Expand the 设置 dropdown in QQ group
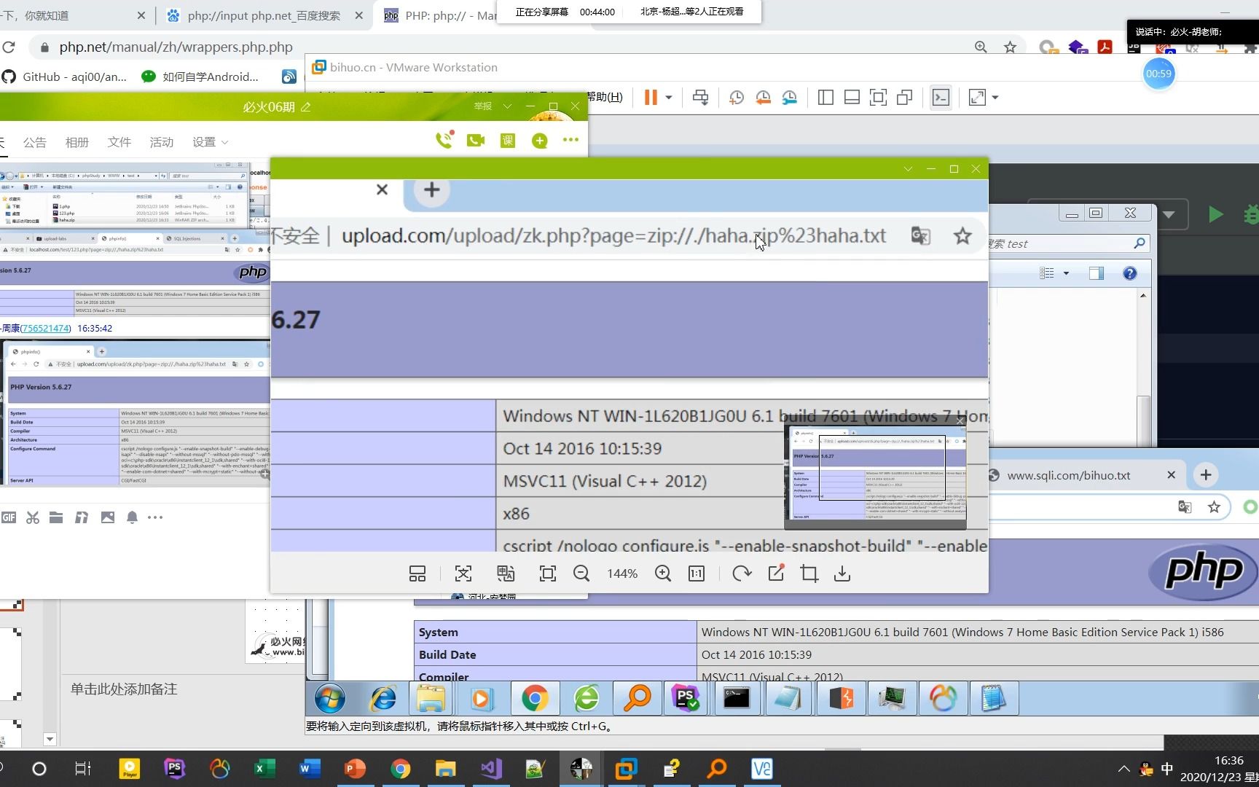 210,142
